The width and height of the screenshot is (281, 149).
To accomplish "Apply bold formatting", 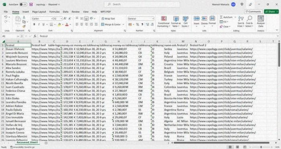I will pos(34,24).
